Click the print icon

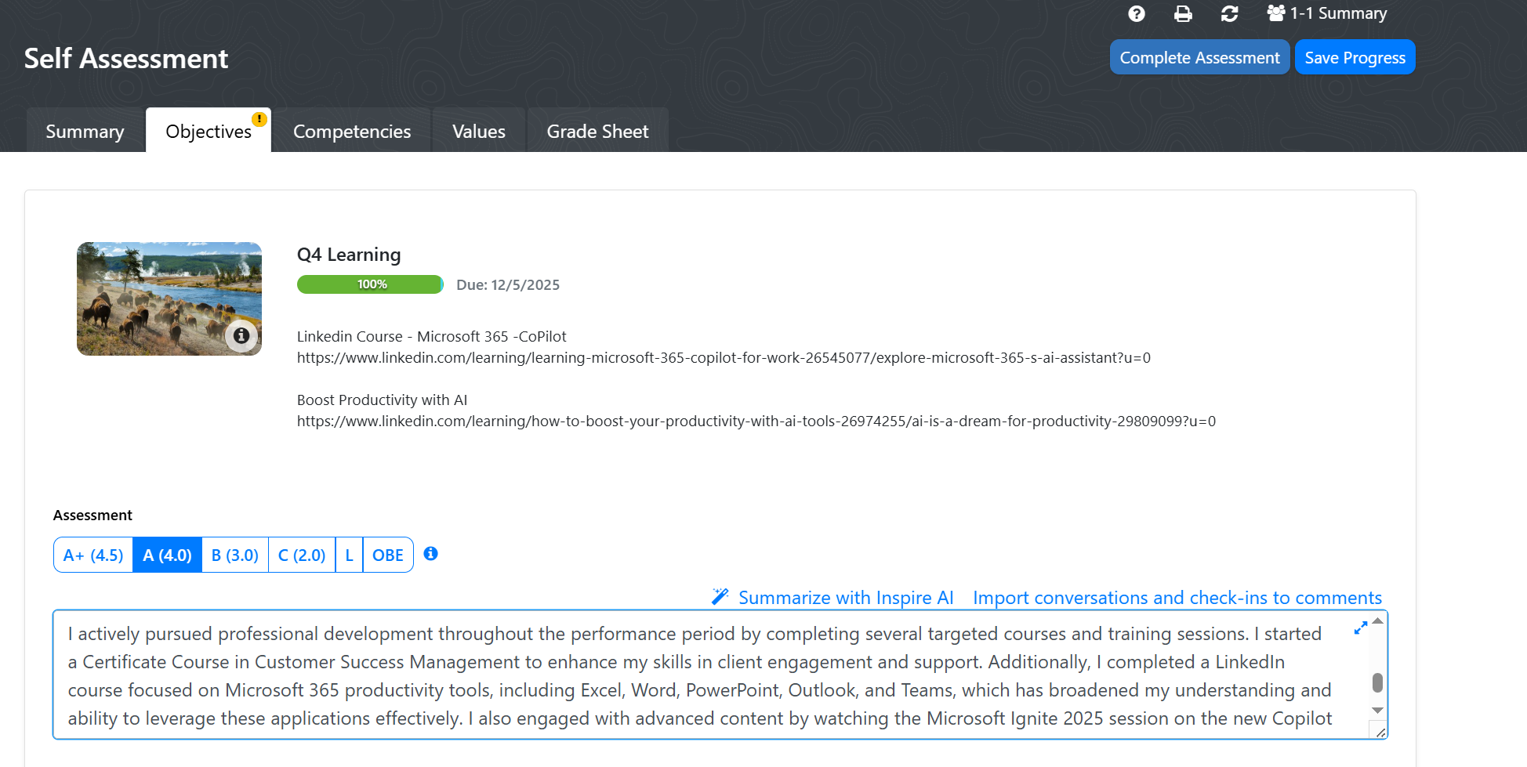1183,13
